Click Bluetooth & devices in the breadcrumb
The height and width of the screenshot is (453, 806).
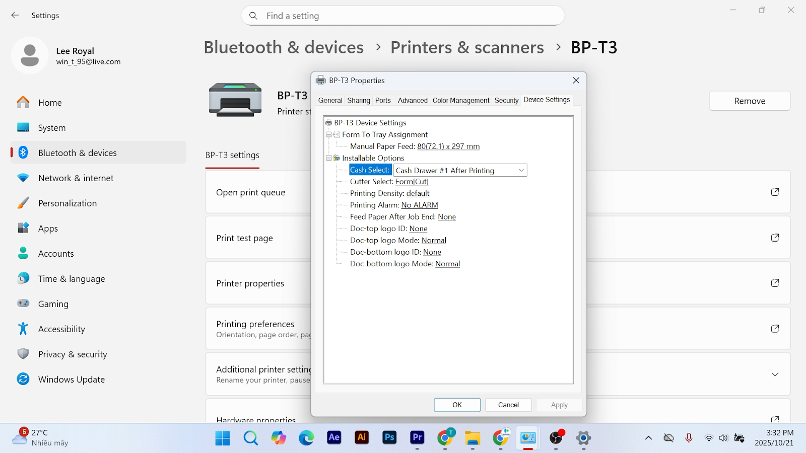(284, 47)
